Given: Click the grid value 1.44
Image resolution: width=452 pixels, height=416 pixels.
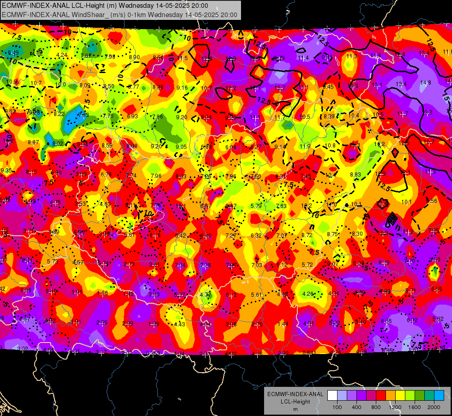Looking at the screenshot, I should click(283, 324).
